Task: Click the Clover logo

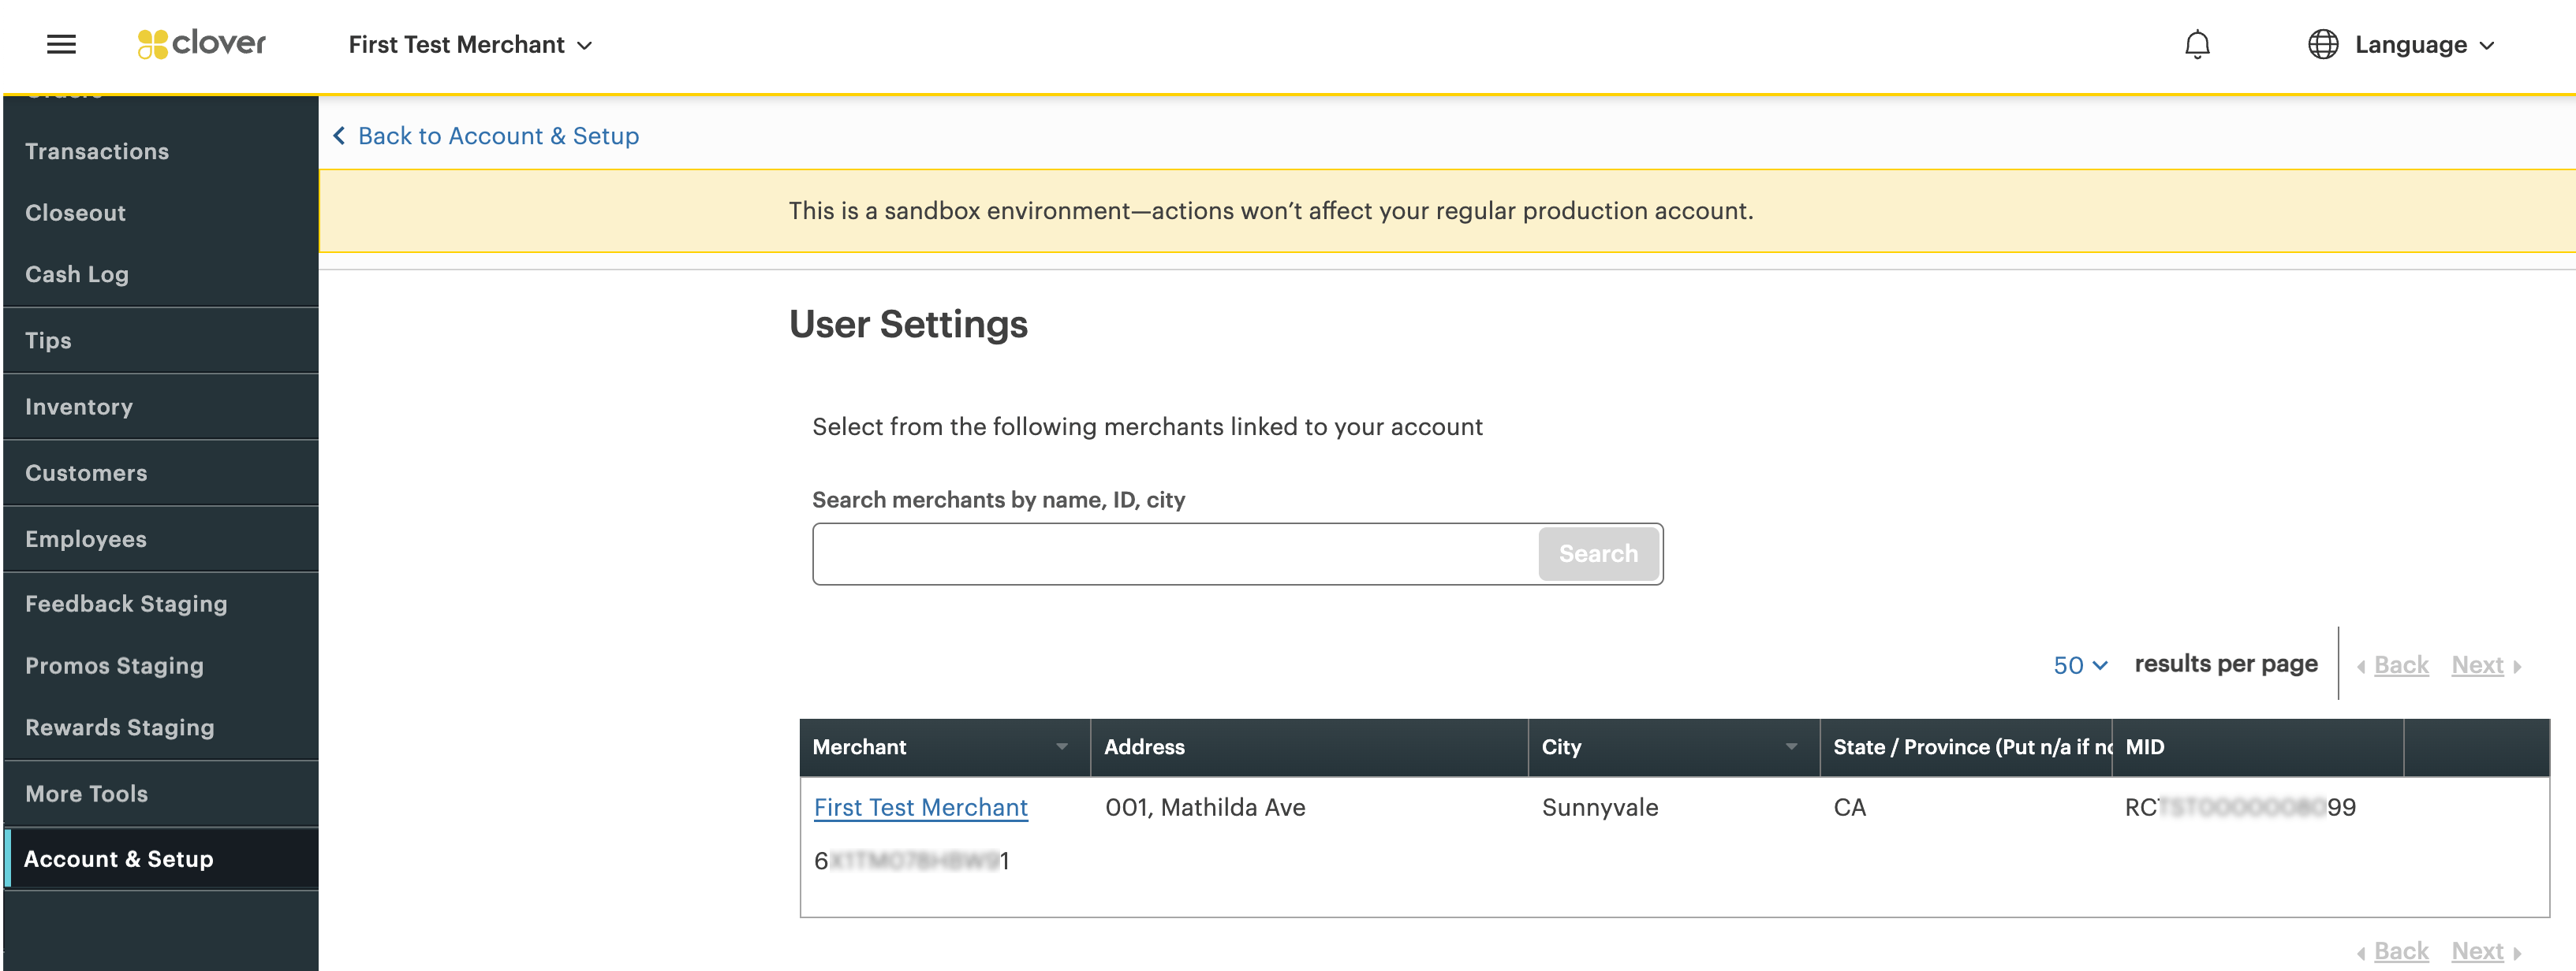Action: point(202,44)
